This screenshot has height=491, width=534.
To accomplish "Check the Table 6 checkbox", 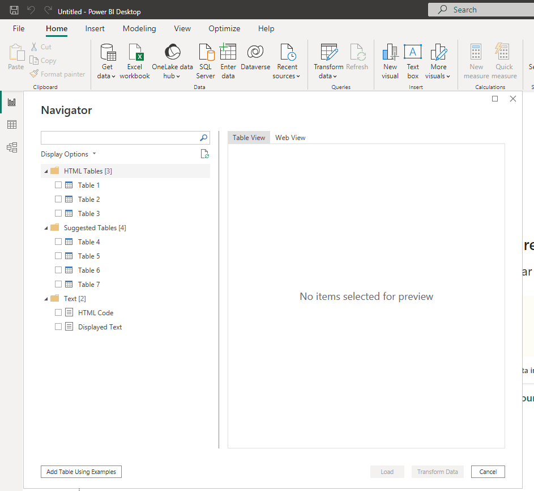I will (x=58, y=270).
